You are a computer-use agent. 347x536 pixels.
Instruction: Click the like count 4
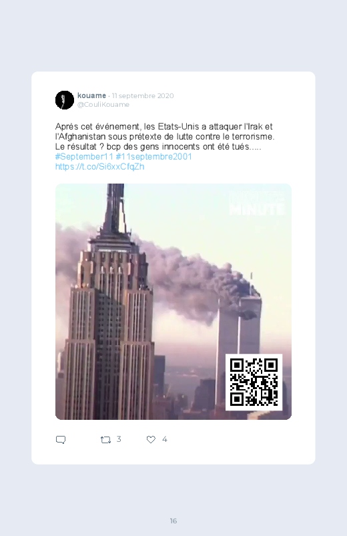tap(164, 439)
